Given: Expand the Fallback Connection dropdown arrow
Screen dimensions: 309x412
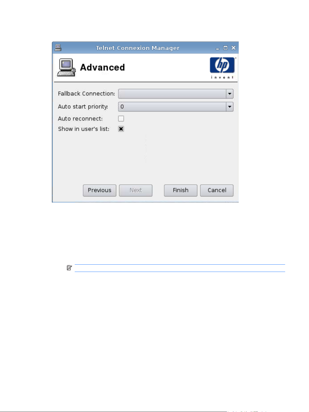Looking at the screenshot, I should click(x=230, y=94).
